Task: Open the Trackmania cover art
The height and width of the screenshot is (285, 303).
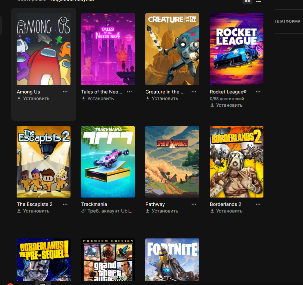Action: [x=108, y=162]
